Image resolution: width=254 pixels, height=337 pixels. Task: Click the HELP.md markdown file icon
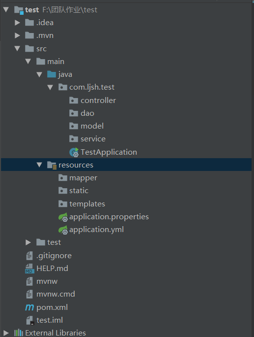click(x=29, y=269)
